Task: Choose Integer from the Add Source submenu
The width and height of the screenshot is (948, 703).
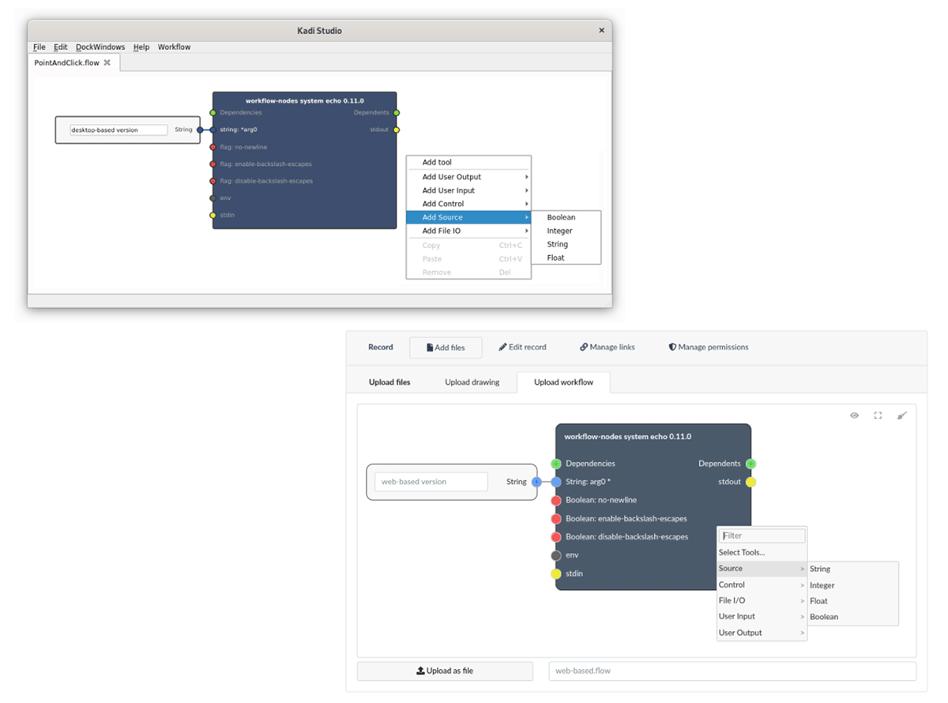Action: click(559, 231)
